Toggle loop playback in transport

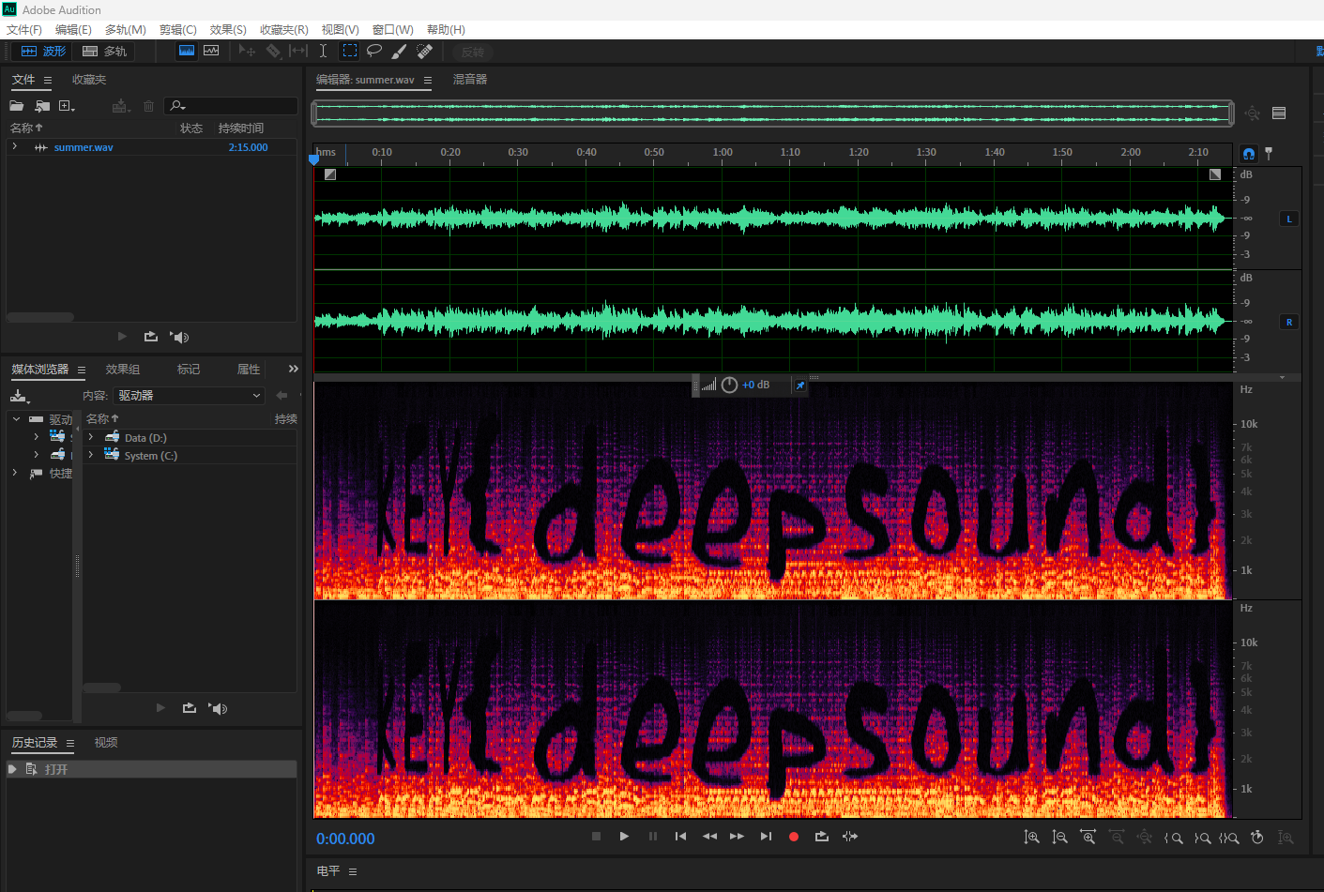(x=821, y=836)
